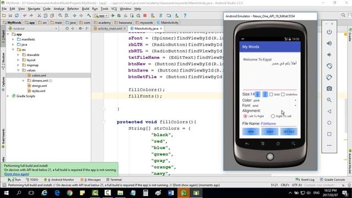The image size is (352, 198).
Task: Click the Find magnifier icon
Action: tap(60, 15)
